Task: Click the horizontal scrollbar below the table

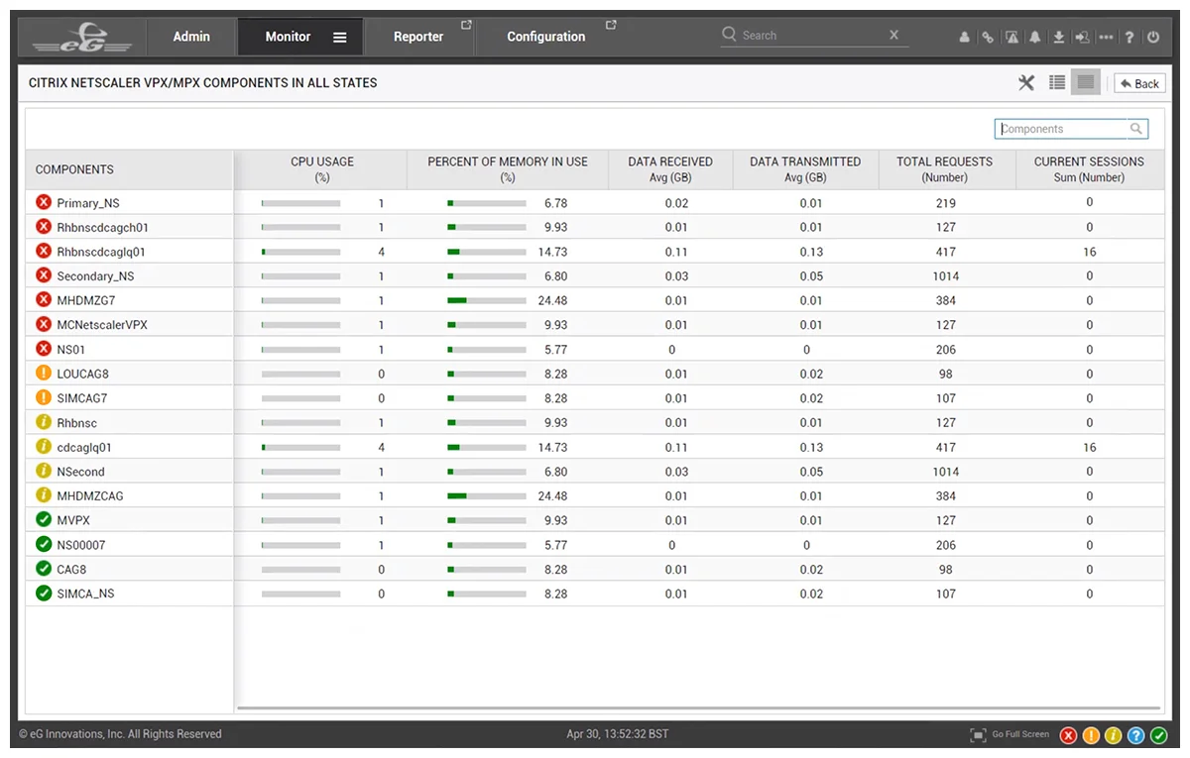Action: [698, 708]
